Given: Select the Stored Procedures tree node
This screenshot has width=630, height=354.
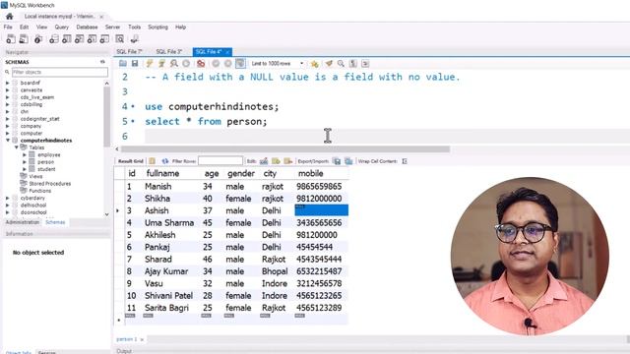Looking at the screenshot, I should [50, 184].
